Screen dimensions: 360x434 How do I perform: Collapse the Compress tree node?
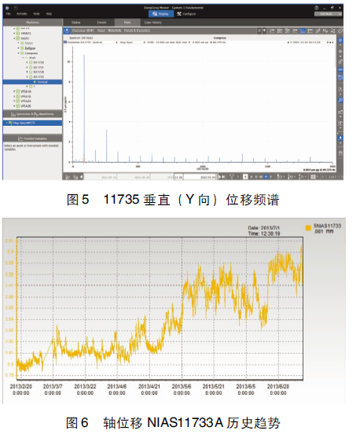(19, 53)
